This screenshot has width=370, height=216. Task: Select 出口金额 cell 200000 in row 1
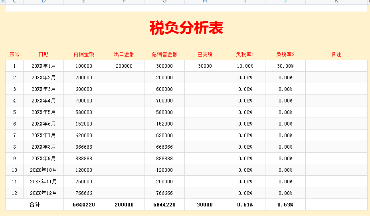(x=124, y=66)
